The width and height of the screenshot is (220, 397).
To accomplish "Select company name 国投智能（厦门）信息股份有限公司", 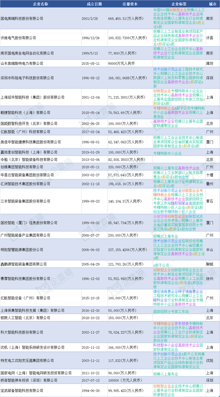I will click(x=29, y=223).
